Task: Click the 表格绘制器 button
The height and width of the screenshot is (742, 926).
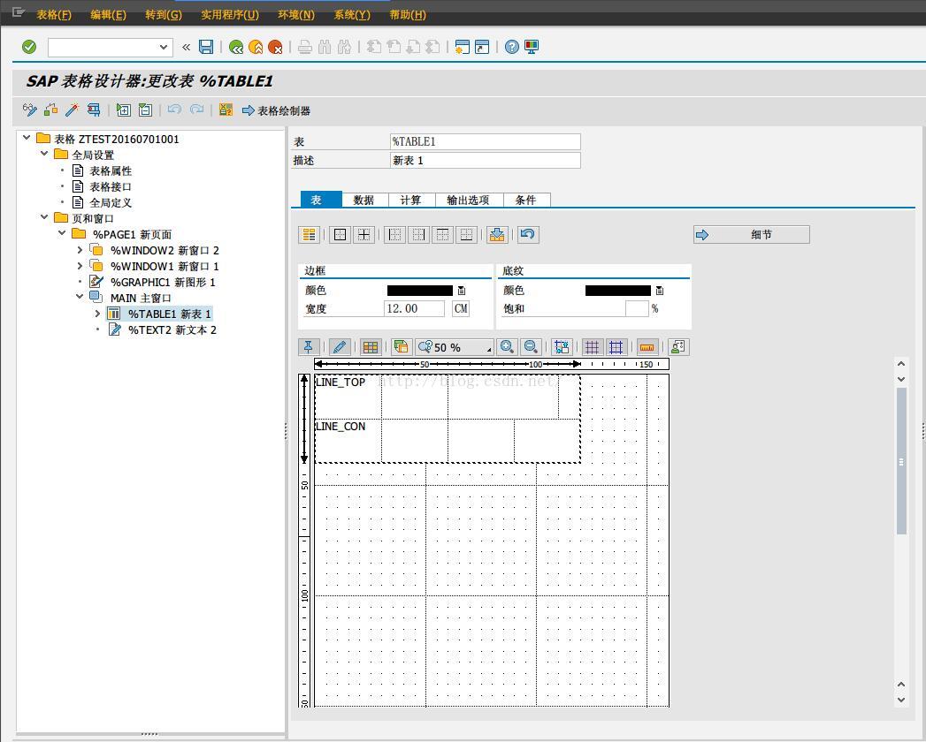Action: coord(276,110)
